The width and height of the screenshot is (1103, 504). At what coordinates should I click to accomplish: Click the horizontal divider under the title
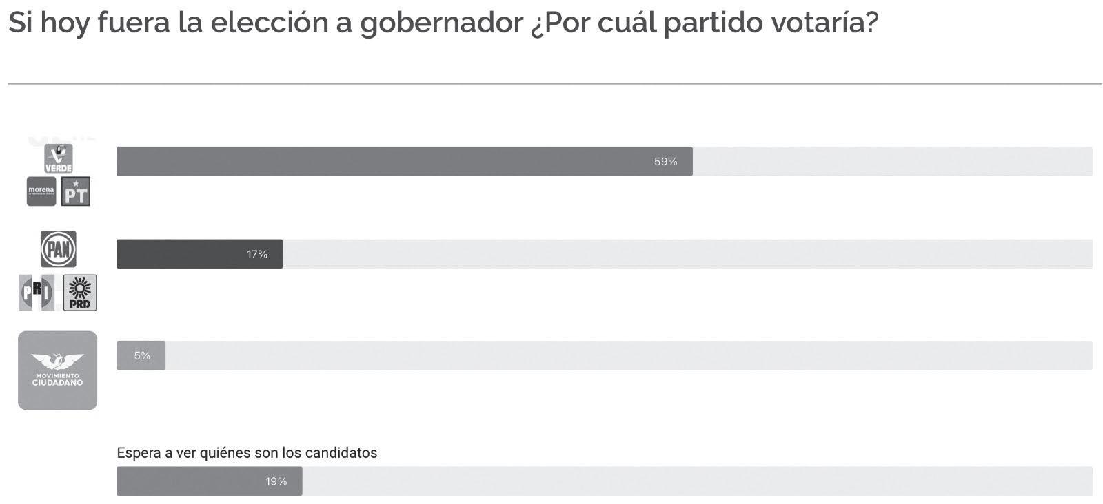(554, 85)
